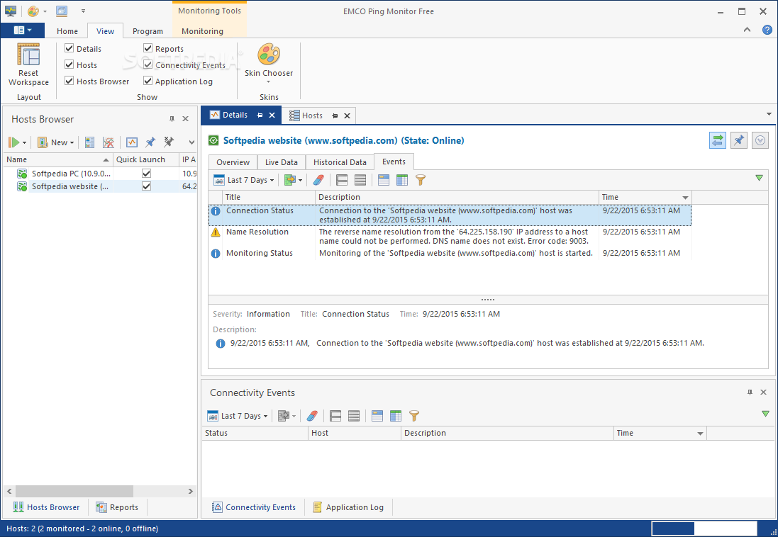Image resolution: width=778 pixels, height=537 pixels.
Task: Open the Last 7 Days dropdown in Events
Action: point(244,180)
